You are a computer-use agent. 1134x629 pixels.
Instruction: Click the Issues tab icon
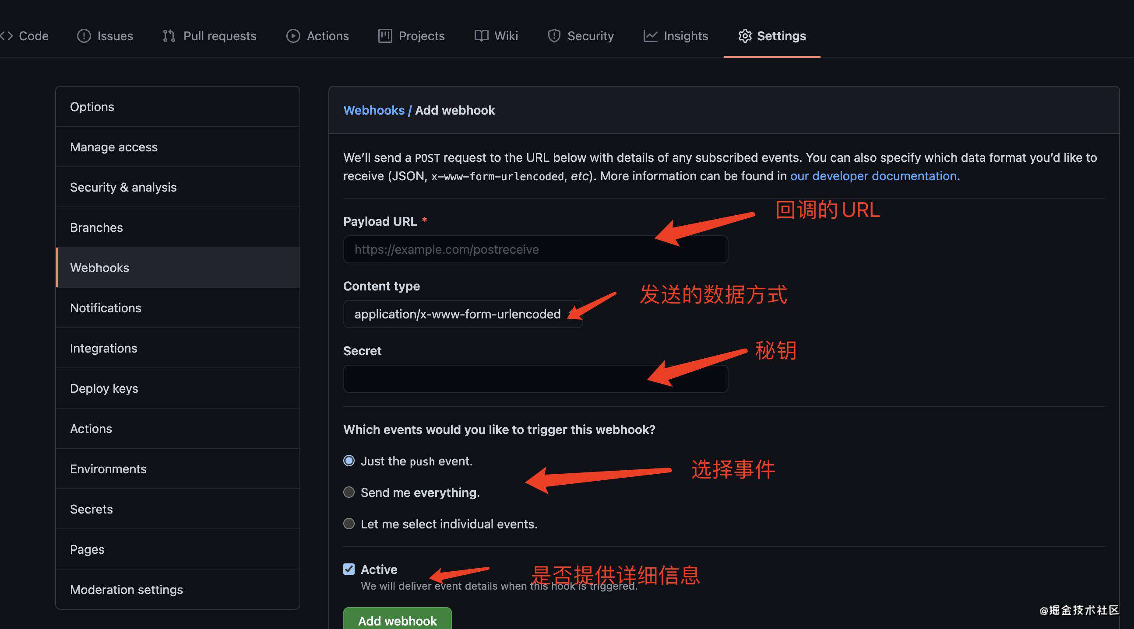click(x=83, y=35)
